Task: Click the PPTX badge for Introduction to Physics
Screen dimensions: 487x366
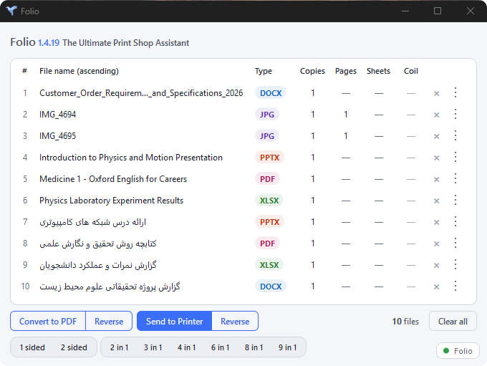Action: (x=269, y=158)
